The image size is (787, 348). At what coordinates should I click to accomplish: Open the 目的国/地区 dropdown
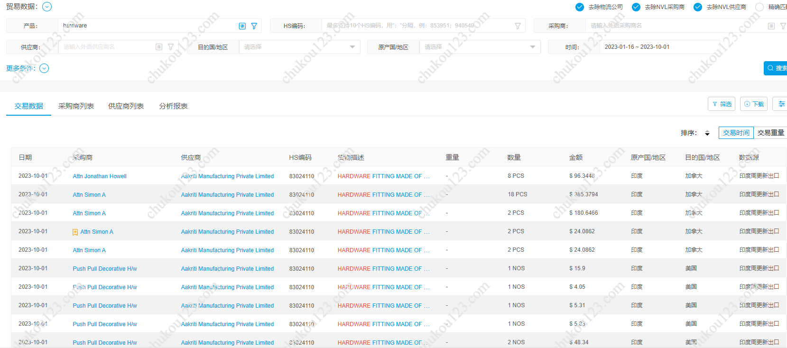click(x=299, y=47)
